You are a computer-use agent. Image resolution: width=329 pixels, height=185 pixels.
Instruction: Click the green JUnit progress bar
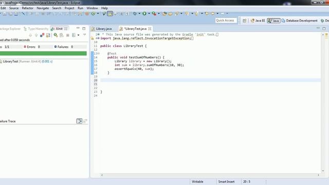click(43, 53)
